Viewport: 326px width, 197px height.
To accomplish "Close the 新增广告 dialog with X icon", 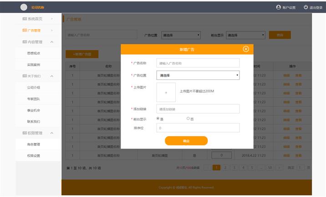I will (x=246, y=49).
